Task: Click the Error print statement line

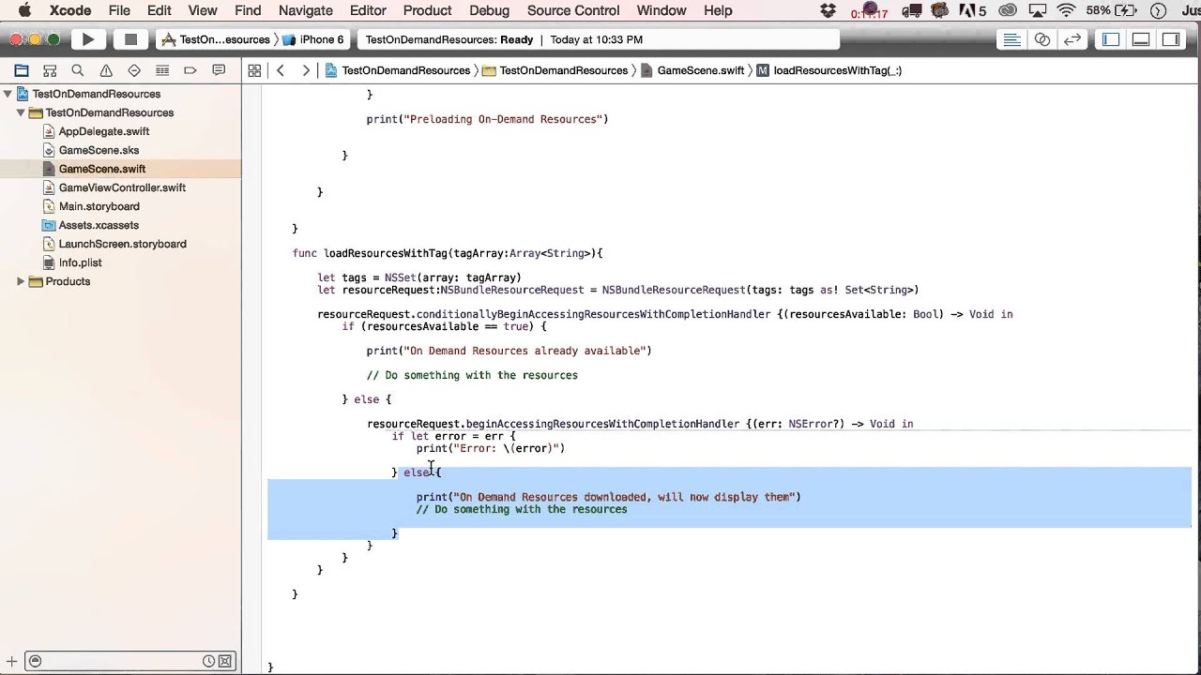Action: 491,448
